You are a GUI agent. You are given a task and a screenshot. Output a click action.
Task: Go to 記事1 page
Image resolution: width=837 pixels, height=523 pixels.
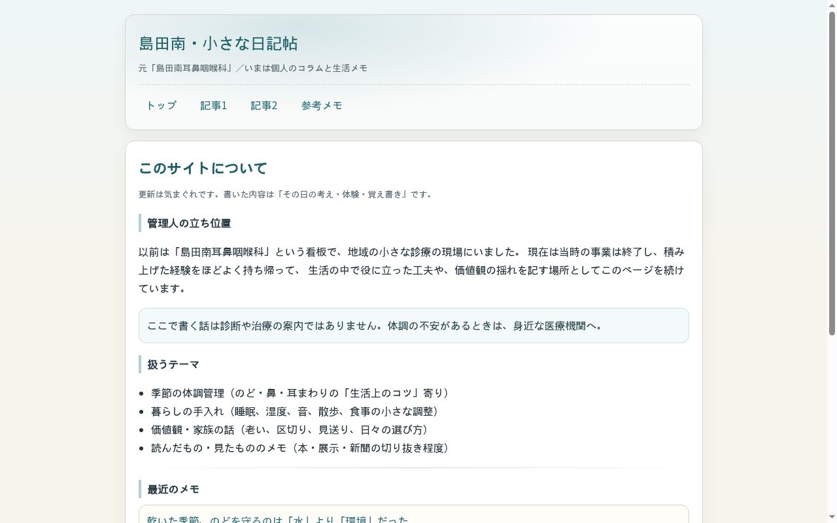click(x=213, y=105)
